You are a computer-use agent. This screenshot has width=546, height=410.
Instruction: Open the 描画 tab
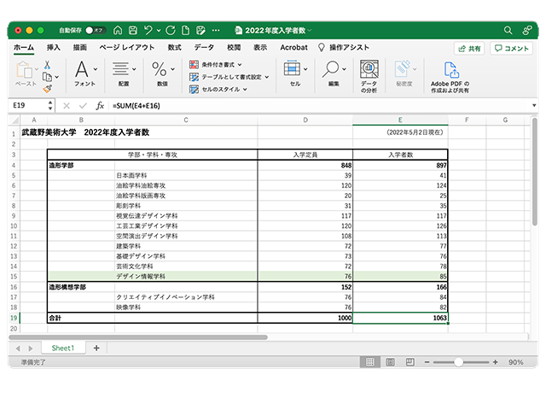tap(79, 48)
